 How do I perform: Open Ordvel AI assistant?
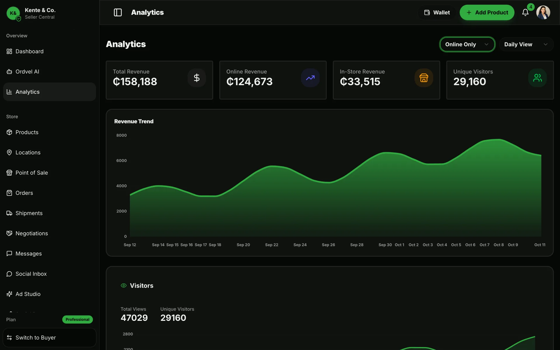(50, 71)
